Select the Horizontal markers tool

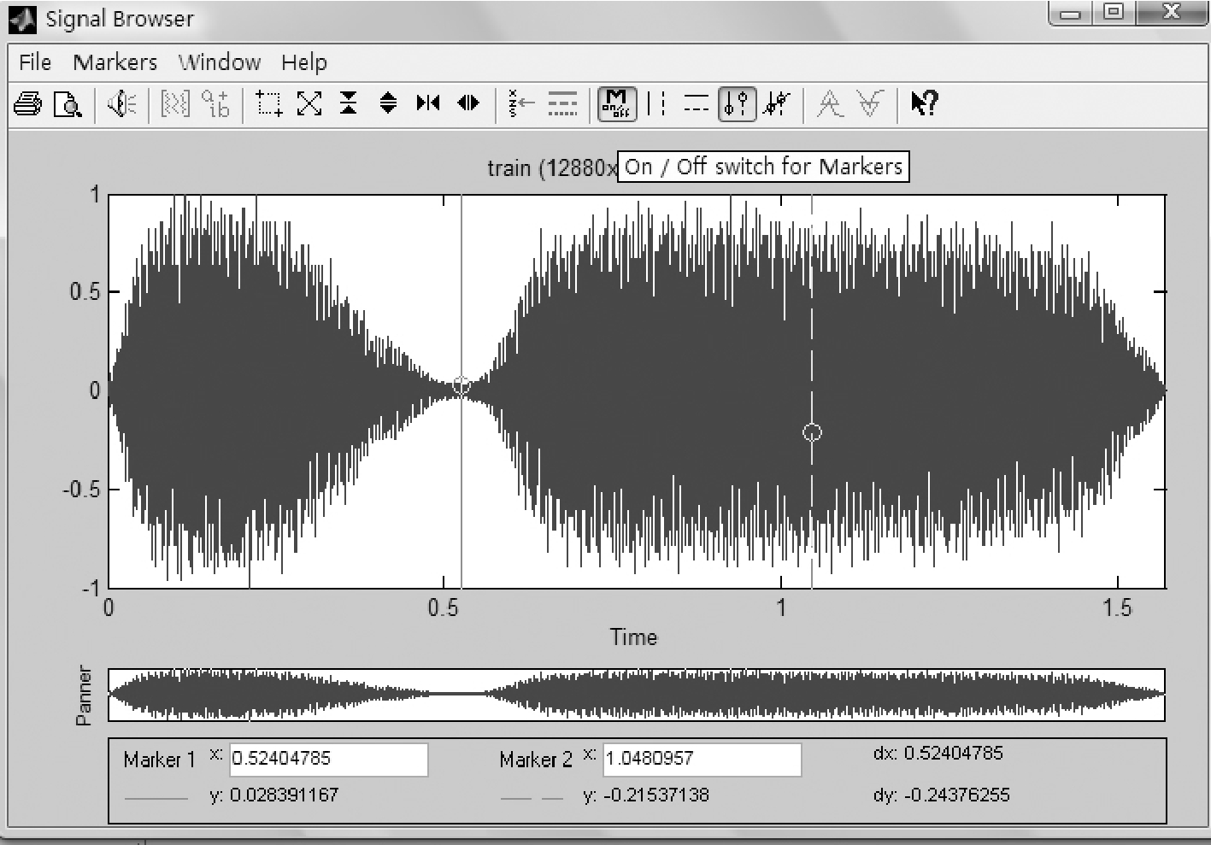tap(697, 104)
